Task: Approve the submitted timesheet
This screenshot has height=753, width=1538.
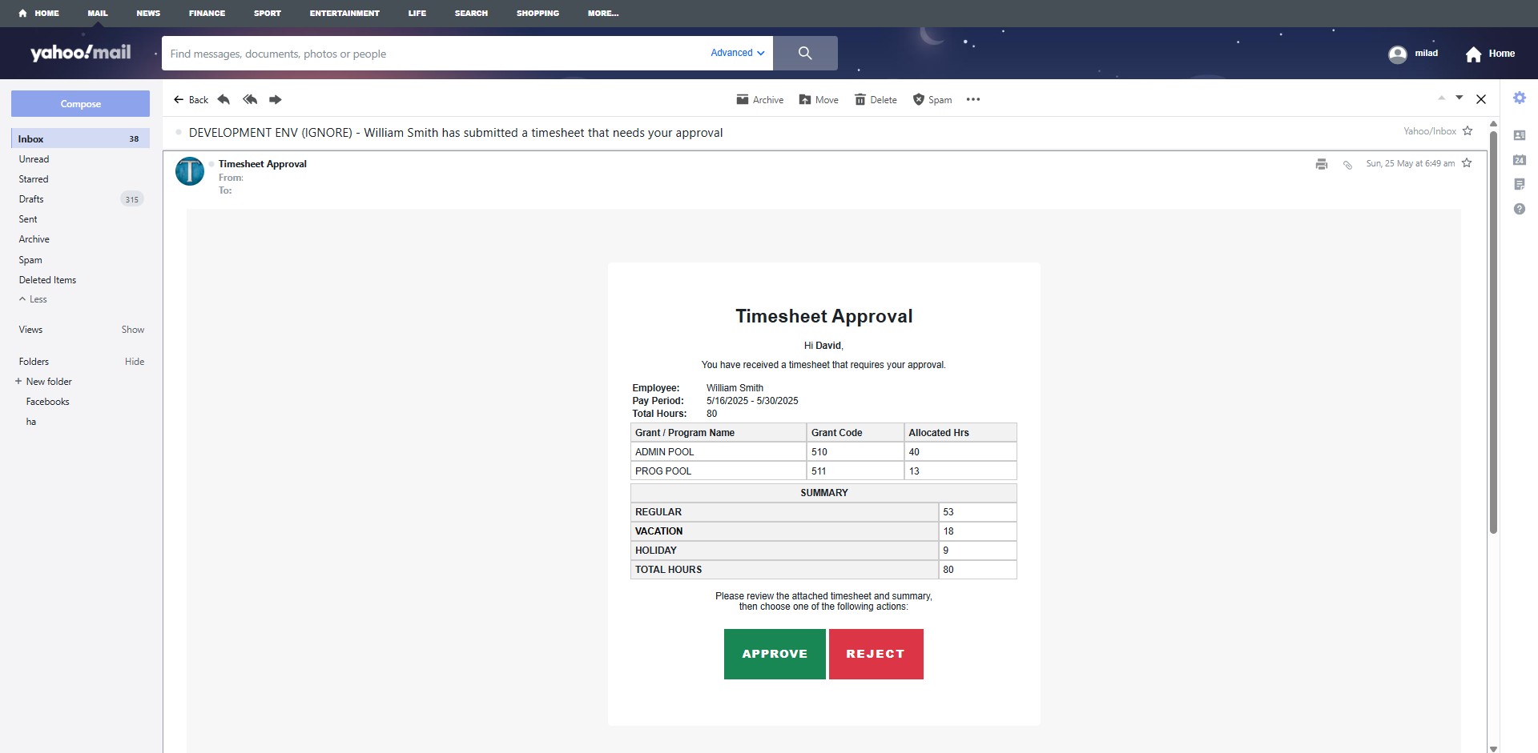Action: [x=774, y=654]
